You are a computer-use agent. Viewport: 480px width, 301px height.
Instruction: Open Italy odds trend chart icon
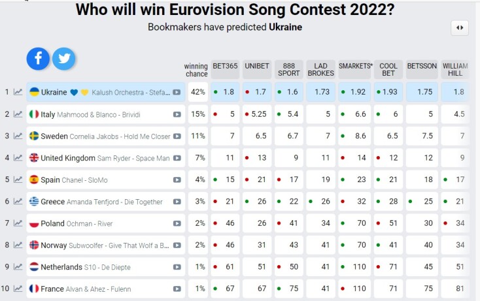pyautogui.click(x=18, y=114)
